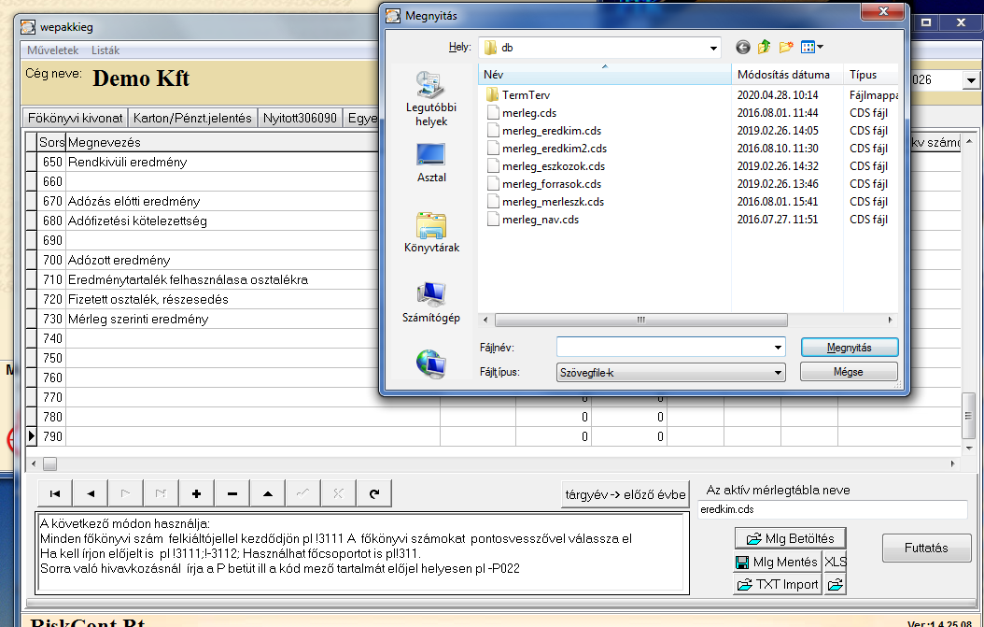Click the Megnyitás button
Screen dimensions: 984x627
pyautogui.click(x=849, y=348)
